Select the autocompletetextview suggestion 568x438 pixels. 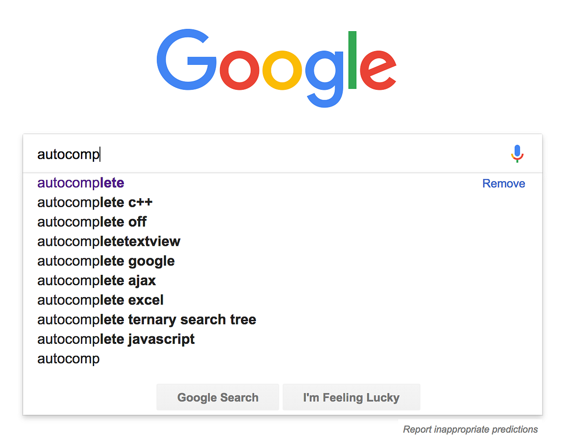point(108,241)
